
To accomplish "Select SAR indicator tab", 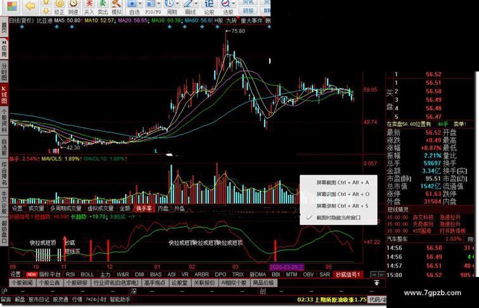I will (324, 274).
